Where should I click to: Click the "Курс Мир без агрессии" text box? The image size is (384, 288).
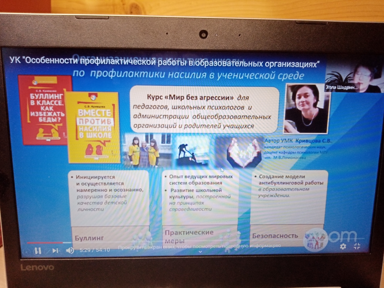pyautogui.click(x=204, y=109)
